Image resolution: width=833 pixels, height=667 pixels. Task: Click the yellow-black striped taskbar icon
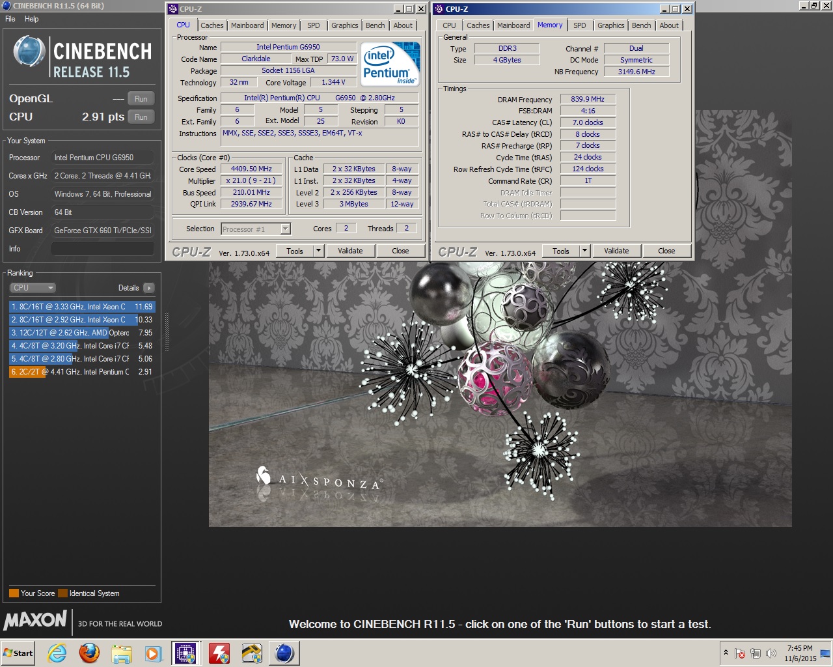pos(251,653)
